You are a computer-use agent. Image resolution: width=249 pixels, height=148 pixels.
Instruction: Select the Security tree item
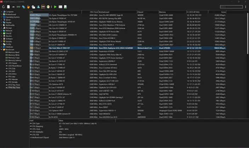[x=9, y=41]
